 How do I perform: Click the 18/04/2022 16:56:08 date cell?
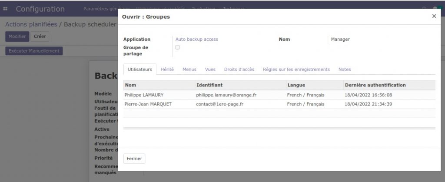point(369,95)
